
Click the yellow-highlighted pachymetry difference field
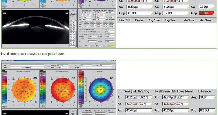(111, 46)
